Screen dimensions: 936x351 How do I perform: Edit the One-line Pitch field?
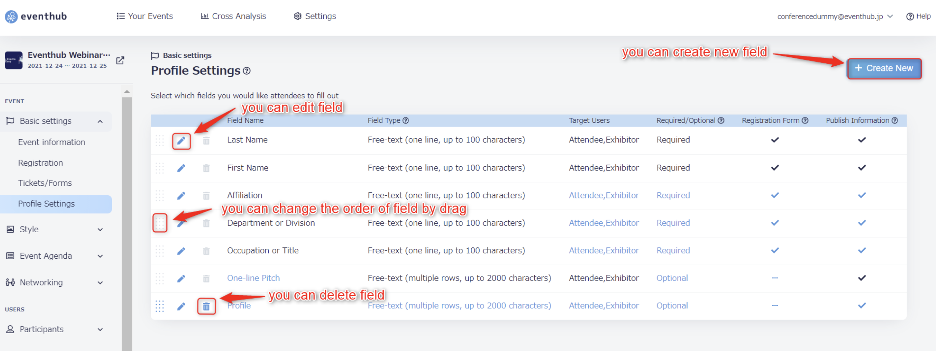tap(181, 278)
